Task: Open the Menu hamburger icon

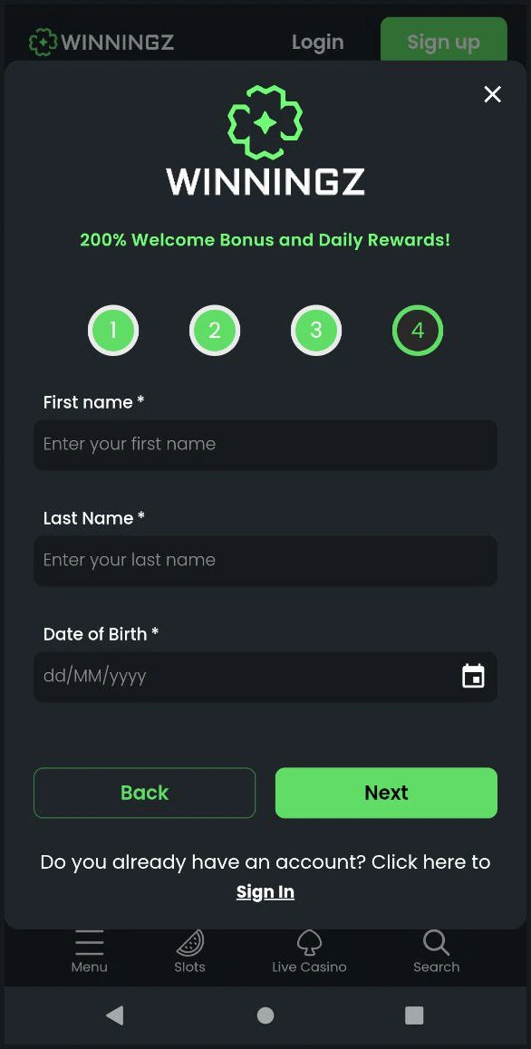Action: tap(89, 944)
